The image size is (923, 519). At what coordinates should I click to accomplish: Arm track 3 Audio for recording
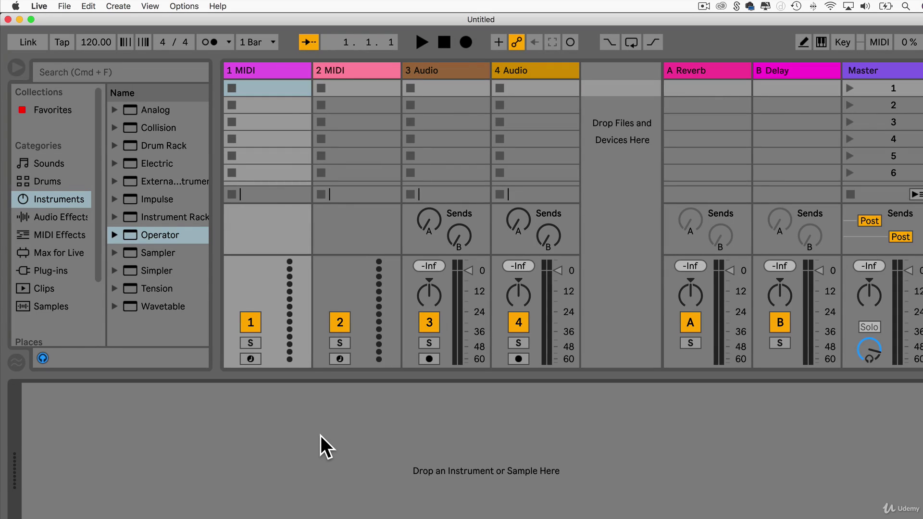point(429,359)
